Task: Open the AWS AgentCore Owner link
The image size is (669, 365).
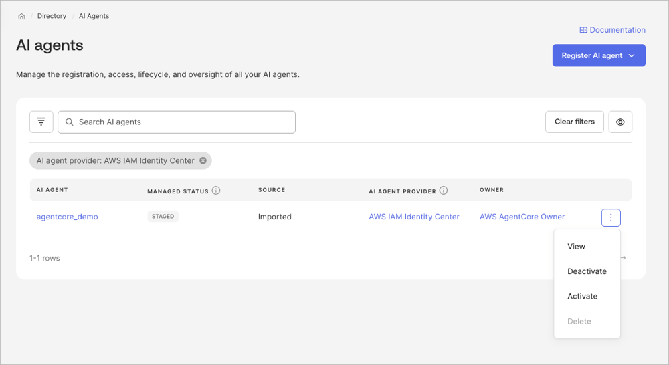Action: (522, 217)
